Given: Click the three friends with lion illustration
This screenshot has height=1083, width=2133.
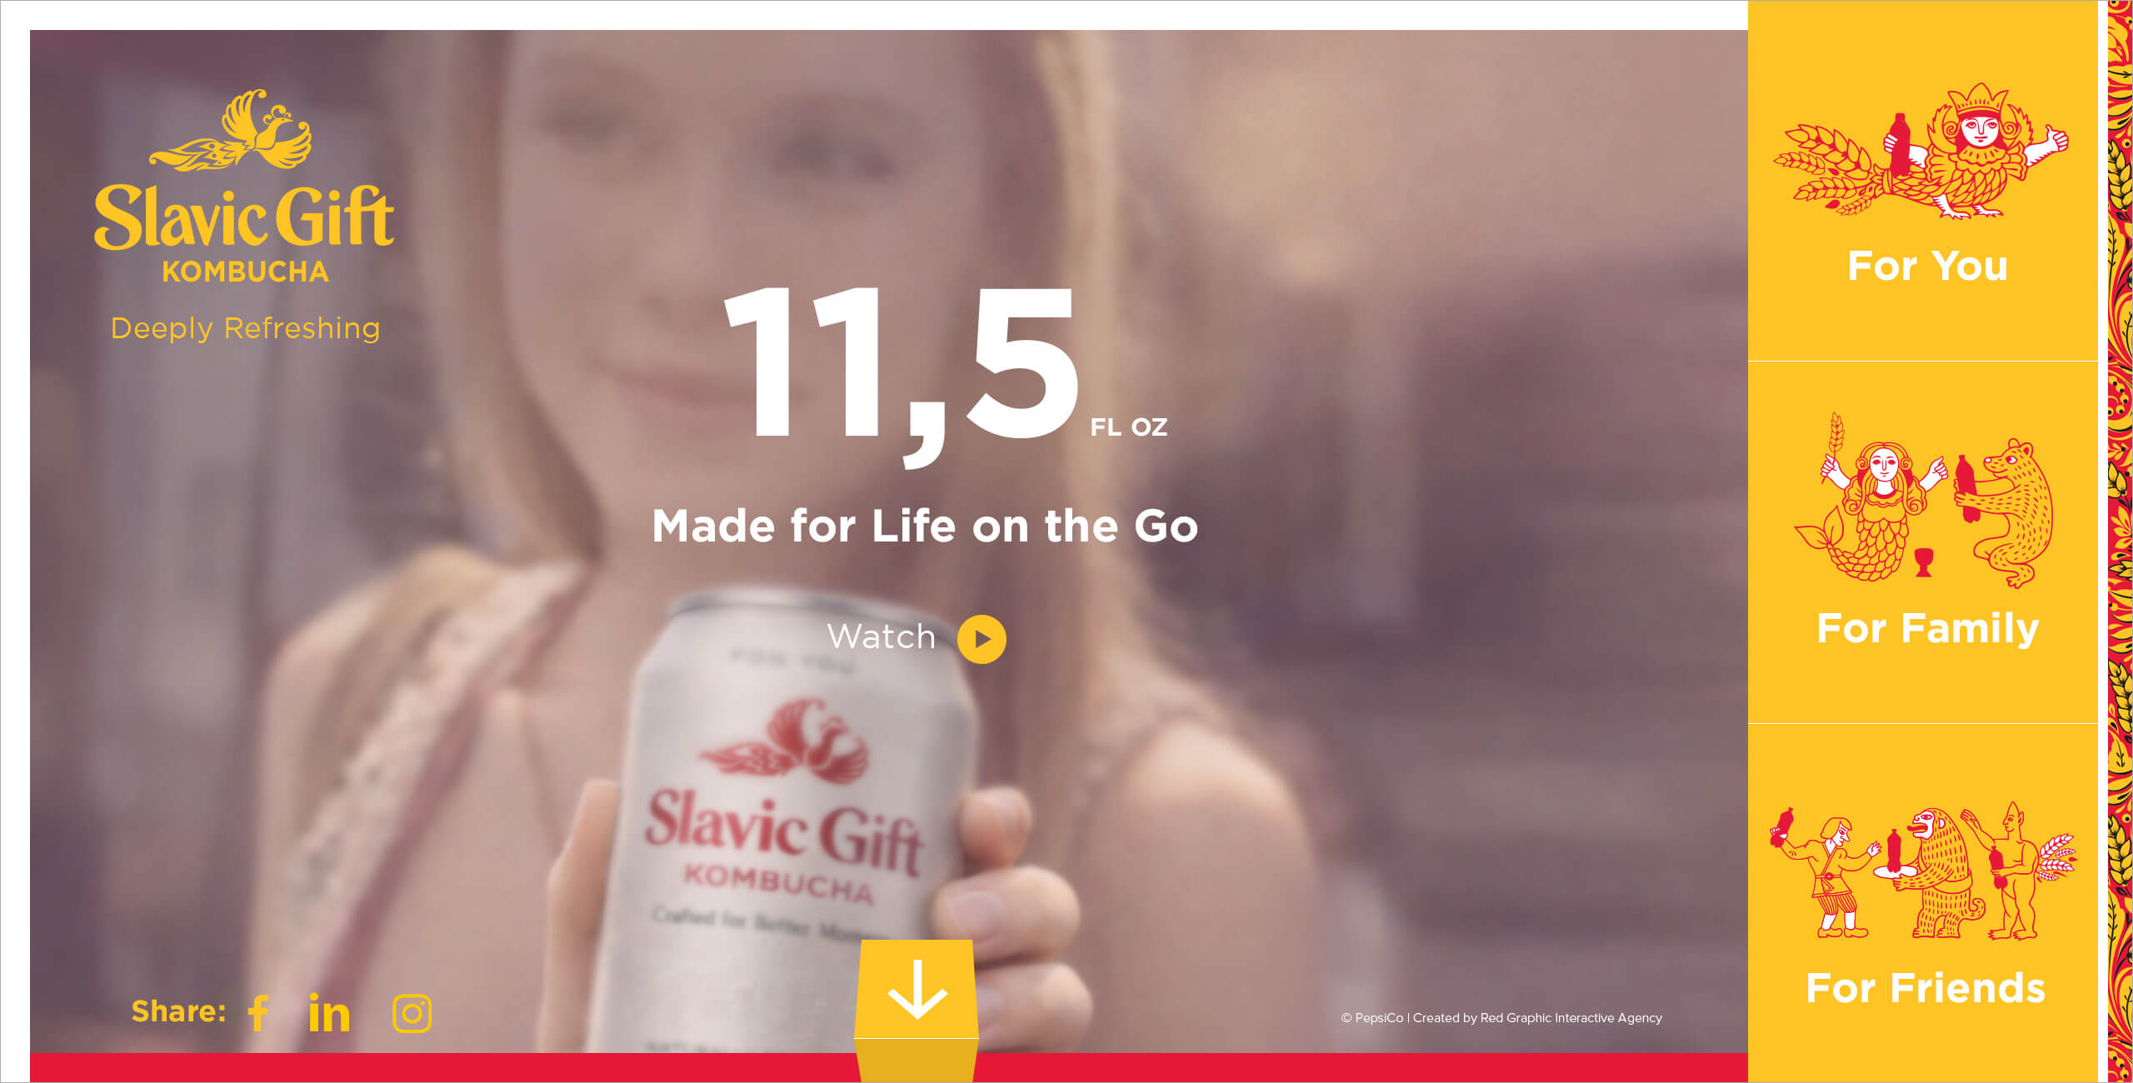Looking at the screenshot, I should pos(1923,871).
